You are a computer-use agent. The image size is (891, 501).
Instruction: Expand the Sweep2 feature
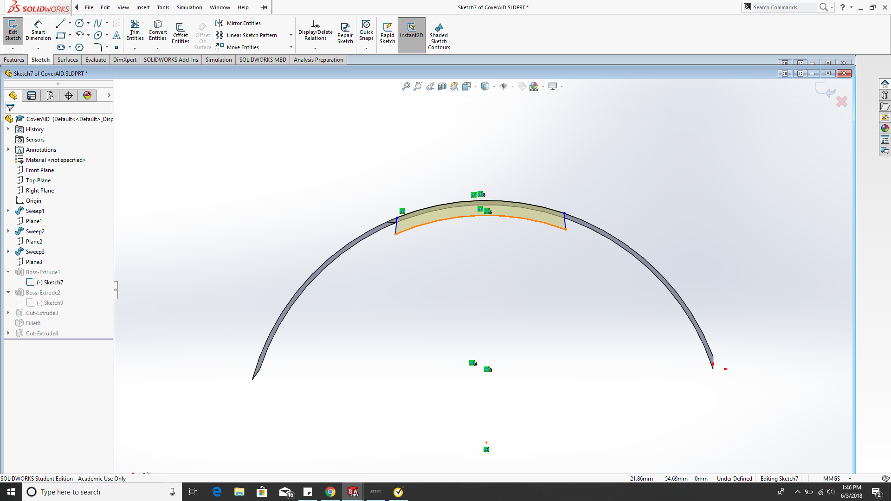click(8, 231)
